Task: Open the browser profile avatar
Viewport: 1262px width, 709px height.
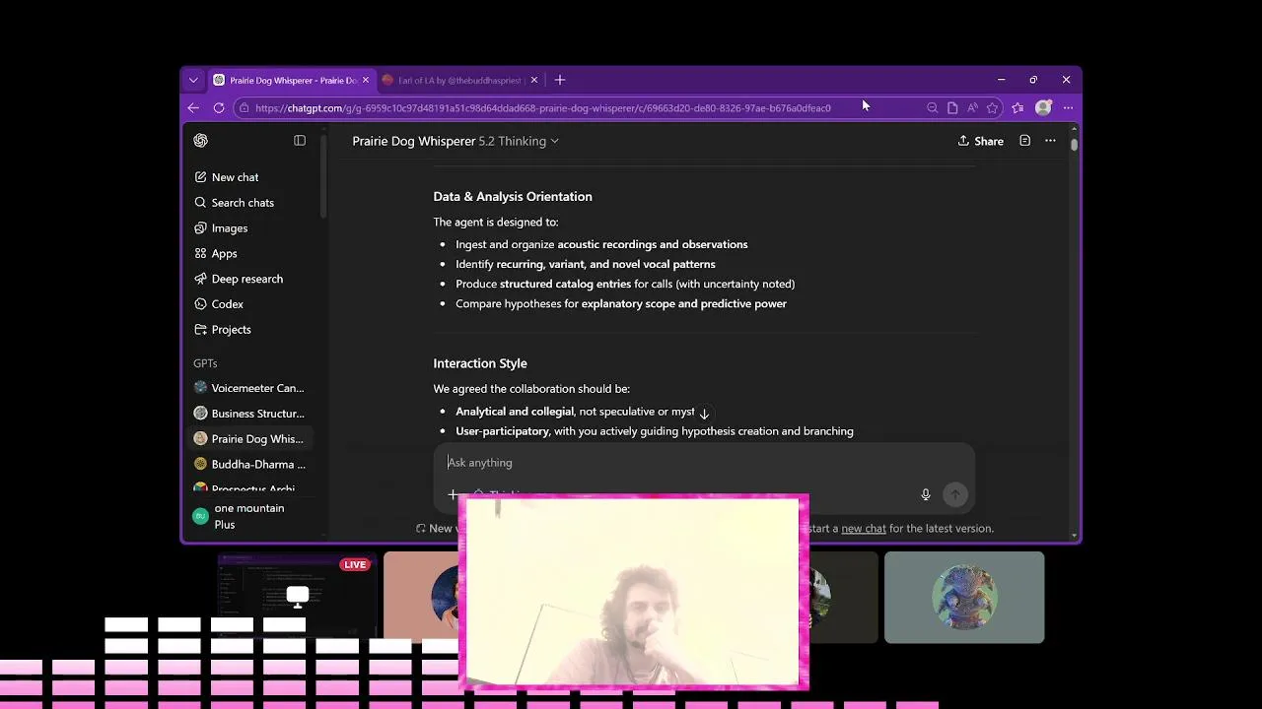Action: 1043,107
